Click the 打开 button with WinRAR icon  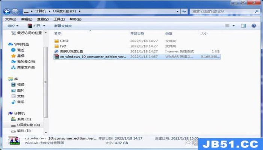pyautogui.click(x=34, y=26)
